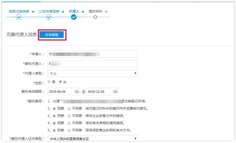The image size is (236, 143).
Task: Go to 简易注销信息 step tab
Action: [19, 11]
